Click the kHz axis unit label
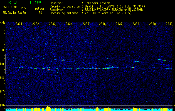Viewport: 175px width, 111px height. pos(3,22)
